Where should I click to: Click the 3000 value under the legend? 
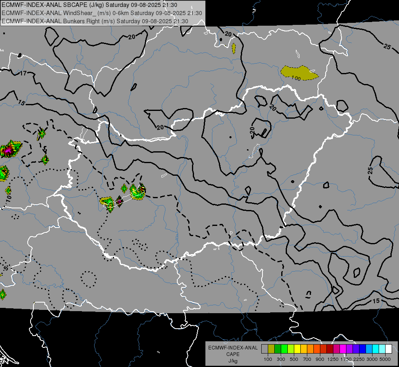coord(372,359)
